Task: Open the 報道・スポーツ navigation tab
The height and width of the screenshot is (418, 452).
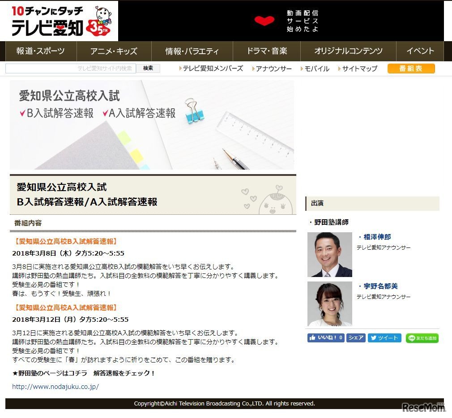Action: click(x=40, y=51)
